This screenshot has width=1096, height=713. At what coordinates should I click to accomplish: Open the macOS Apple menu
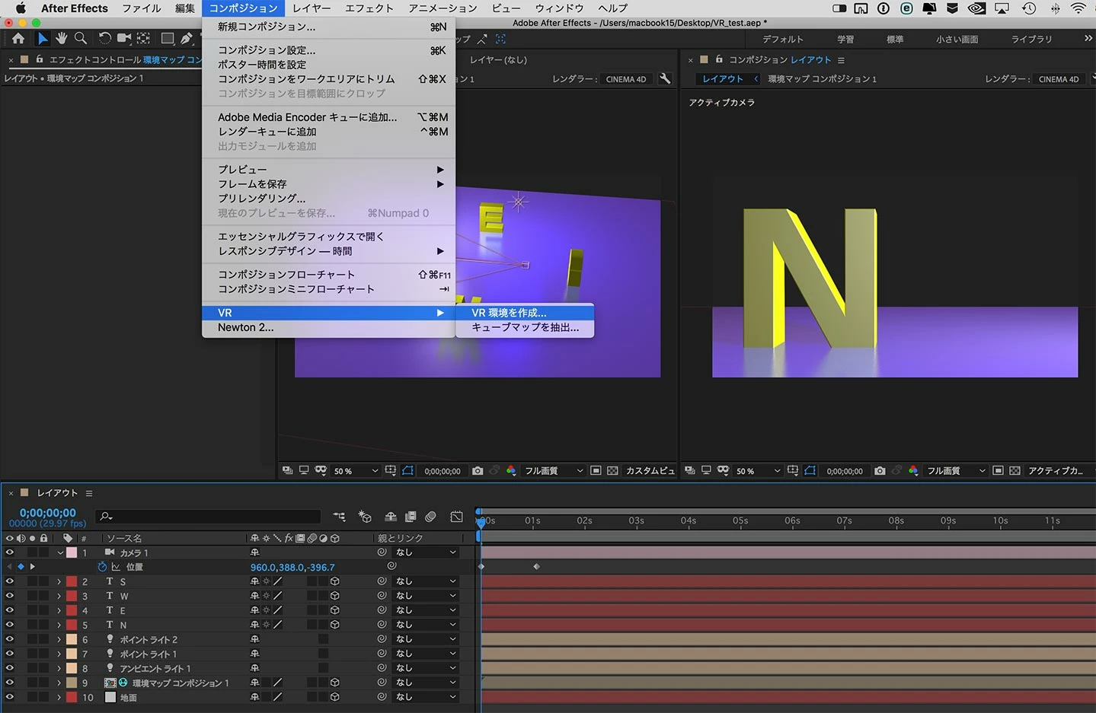coord(21,8)
